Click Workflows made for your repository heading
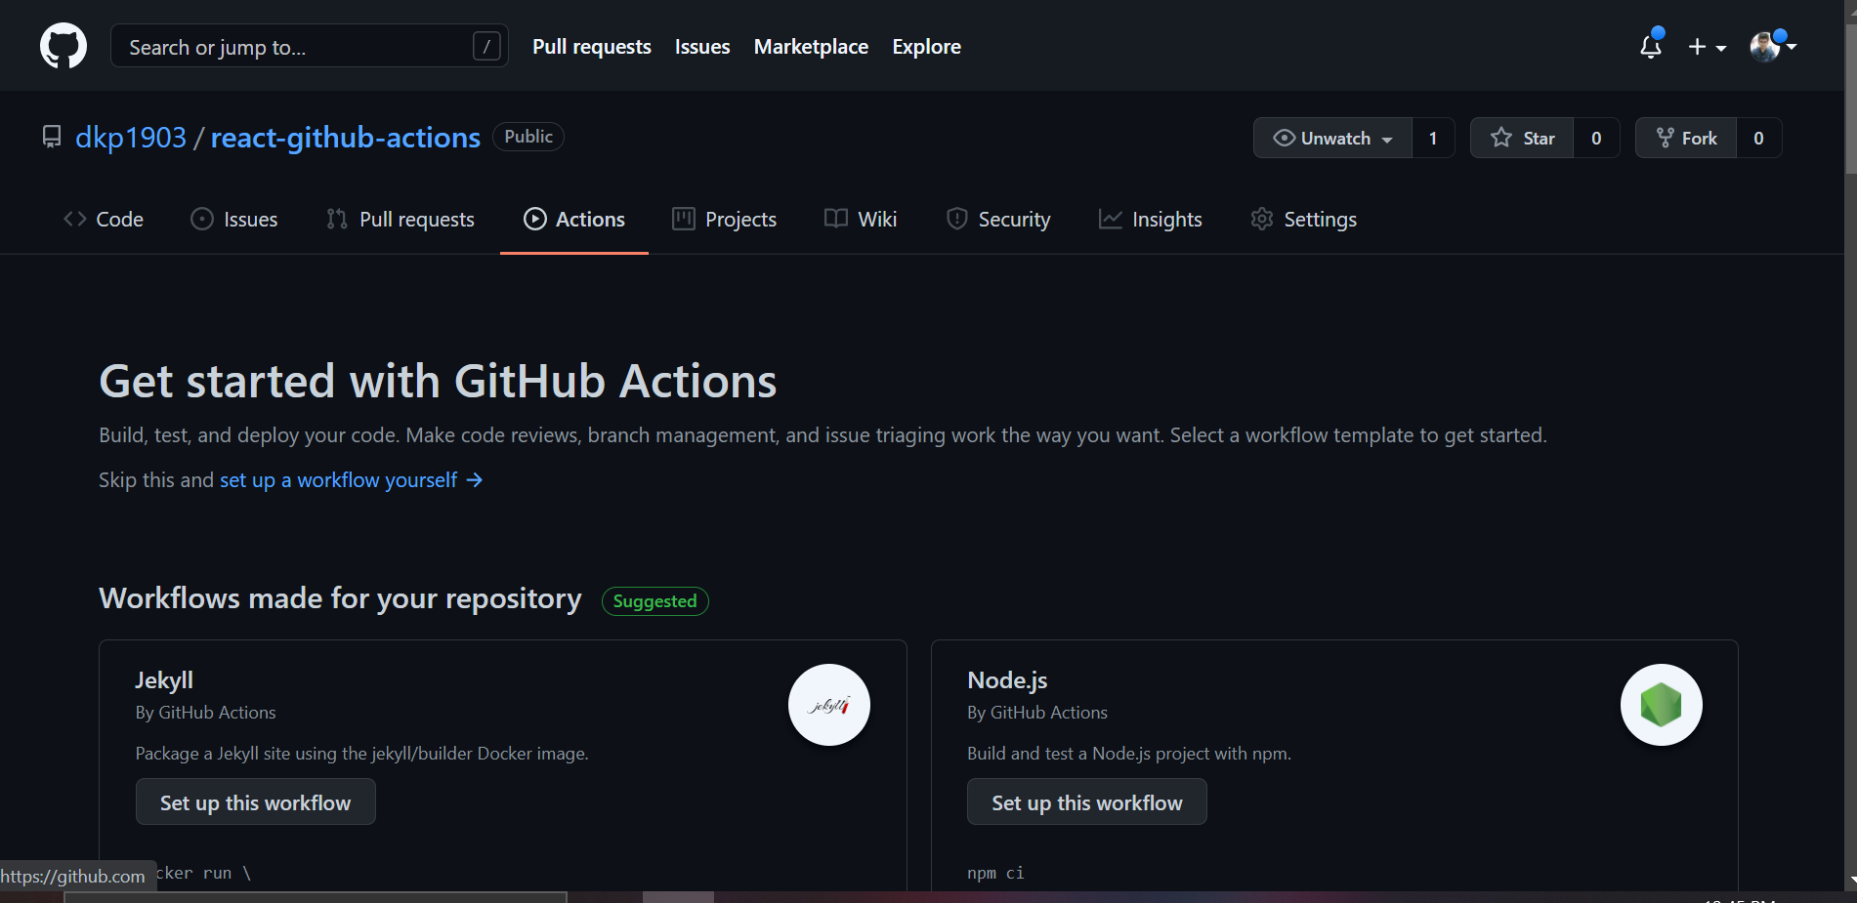The width and height of the screenshot is (1857, 903). [340, 598]
